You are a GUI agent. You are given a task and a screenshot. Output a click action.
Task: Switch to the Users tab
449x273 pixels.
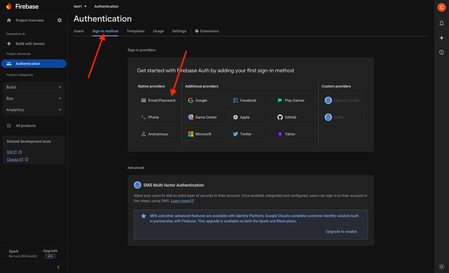pyautogui.click(x=79, y=31)
